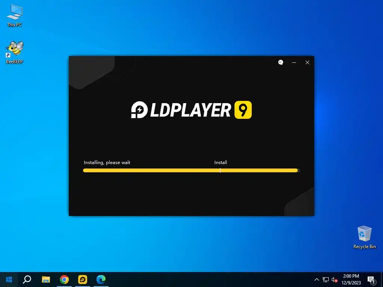Screen dimensions: 383x287
Task: Click the 'Install' stage label
Action: (221, 162)
